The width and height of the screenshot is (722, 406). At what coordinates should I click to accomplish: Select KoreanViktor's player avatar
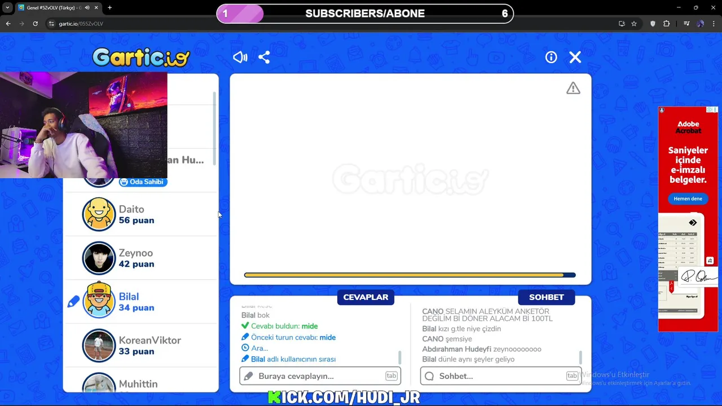[99, 345]
